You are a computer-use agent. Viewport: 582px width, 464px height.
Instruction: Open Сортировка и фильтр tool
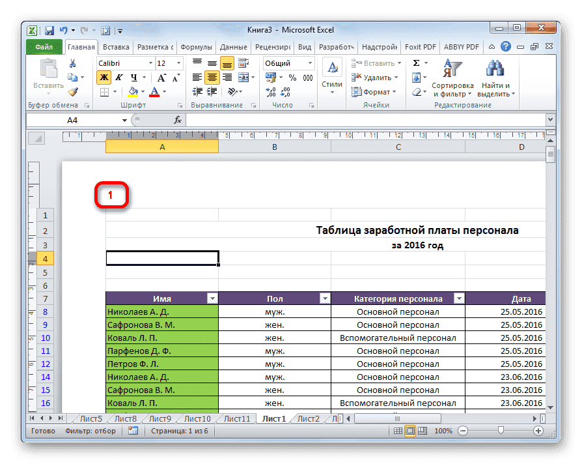453,78
